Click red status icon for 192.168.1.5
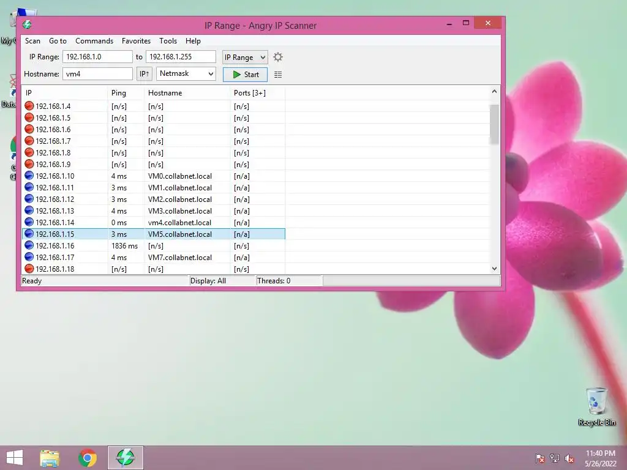This screenshot has width=627, height=470. 29,117
